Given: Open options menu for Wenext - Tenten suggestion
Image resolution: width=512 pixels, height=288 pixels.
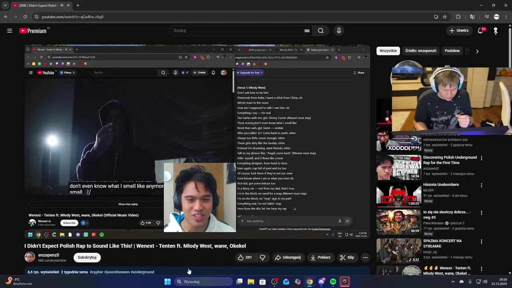Looking at the screenshot, I should click(481, 269).
